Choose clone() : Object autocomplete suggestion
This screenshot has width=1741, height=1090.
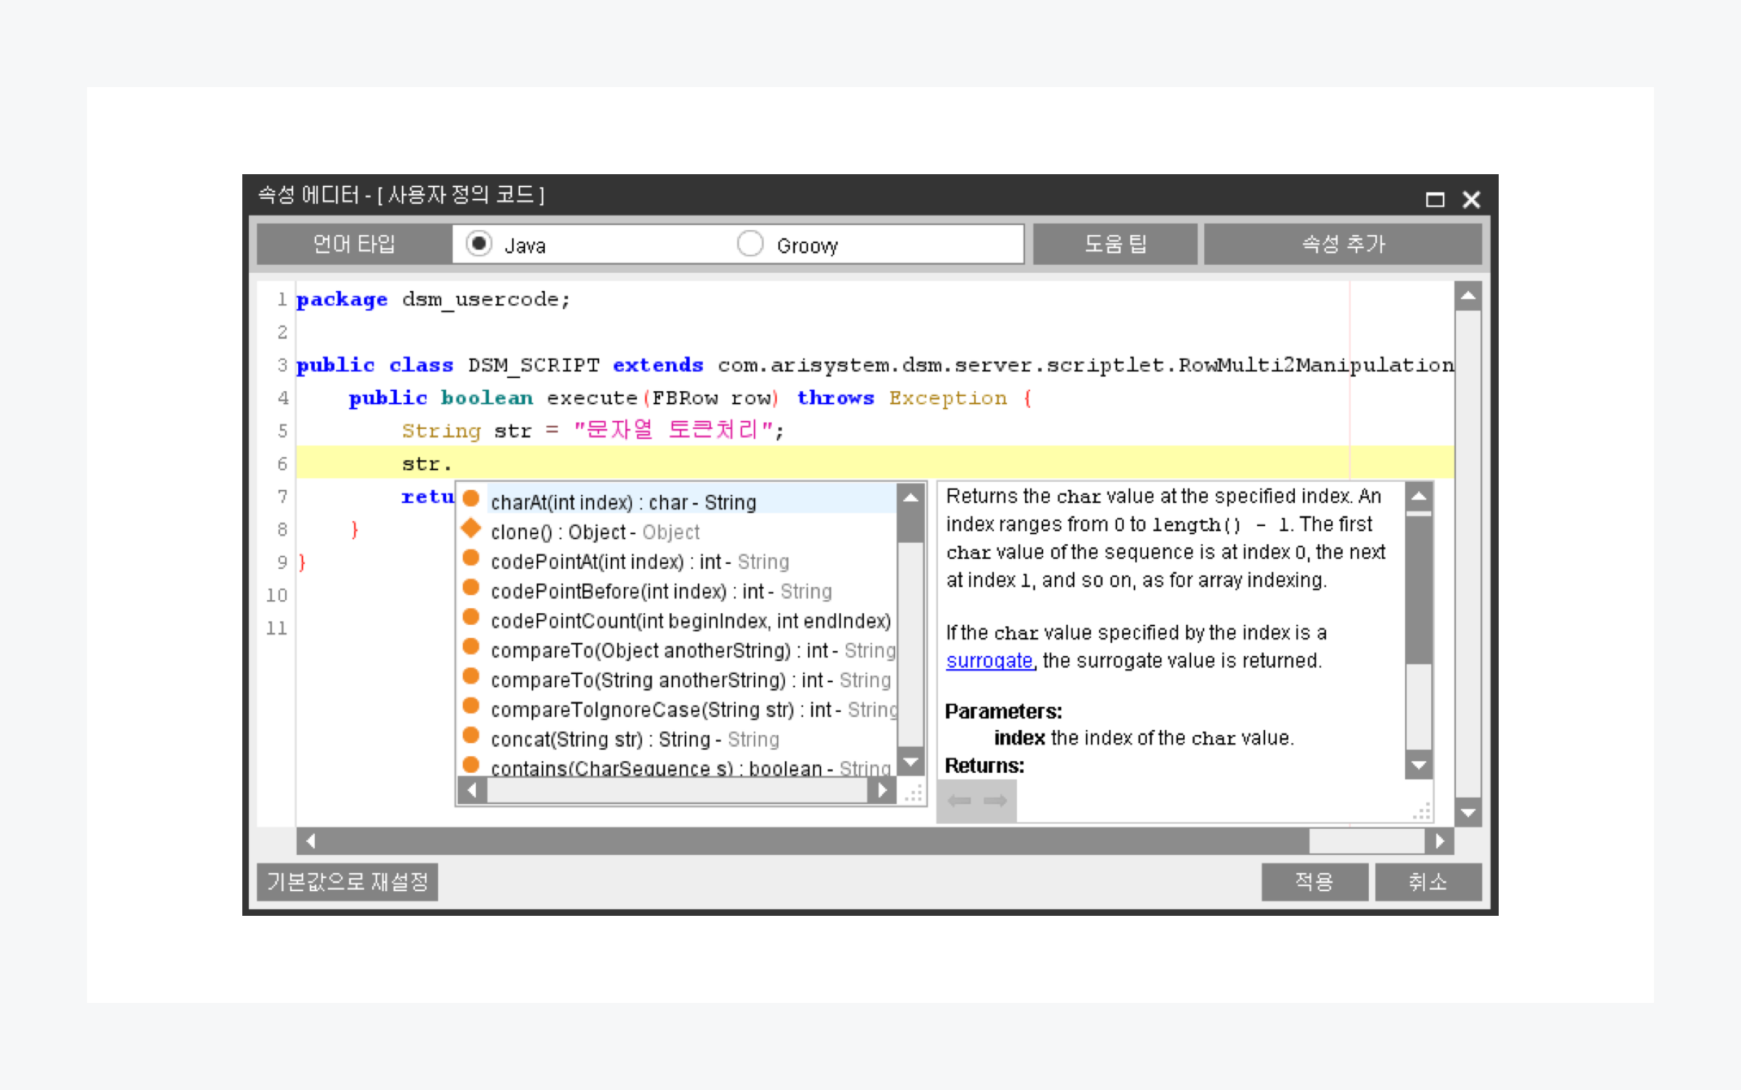pos(595,532)
